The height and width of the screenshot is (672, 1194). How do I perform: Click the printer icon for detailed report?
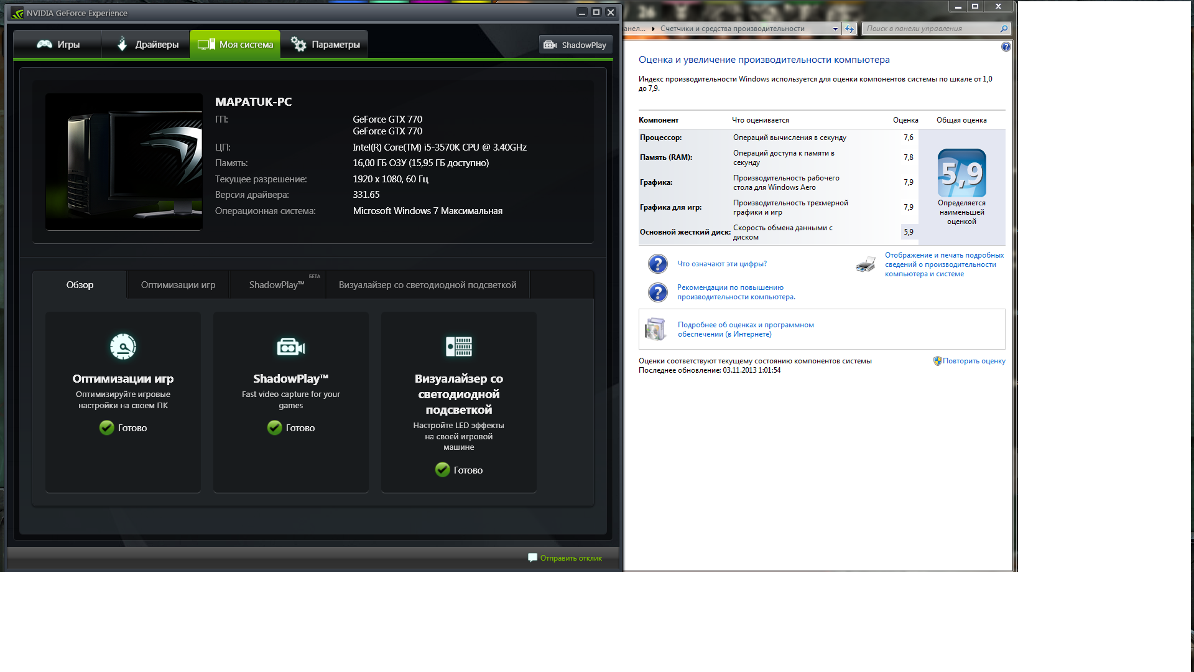[865, 264]
